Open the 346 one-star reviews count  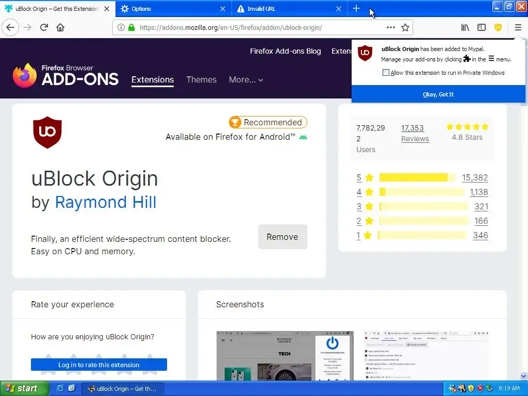[x=481, y=235]
